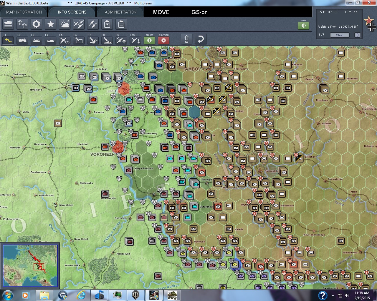Select the F10 air transfer mode
The width and height of the screenshot is (377, 301).
(x=135, y=40)
